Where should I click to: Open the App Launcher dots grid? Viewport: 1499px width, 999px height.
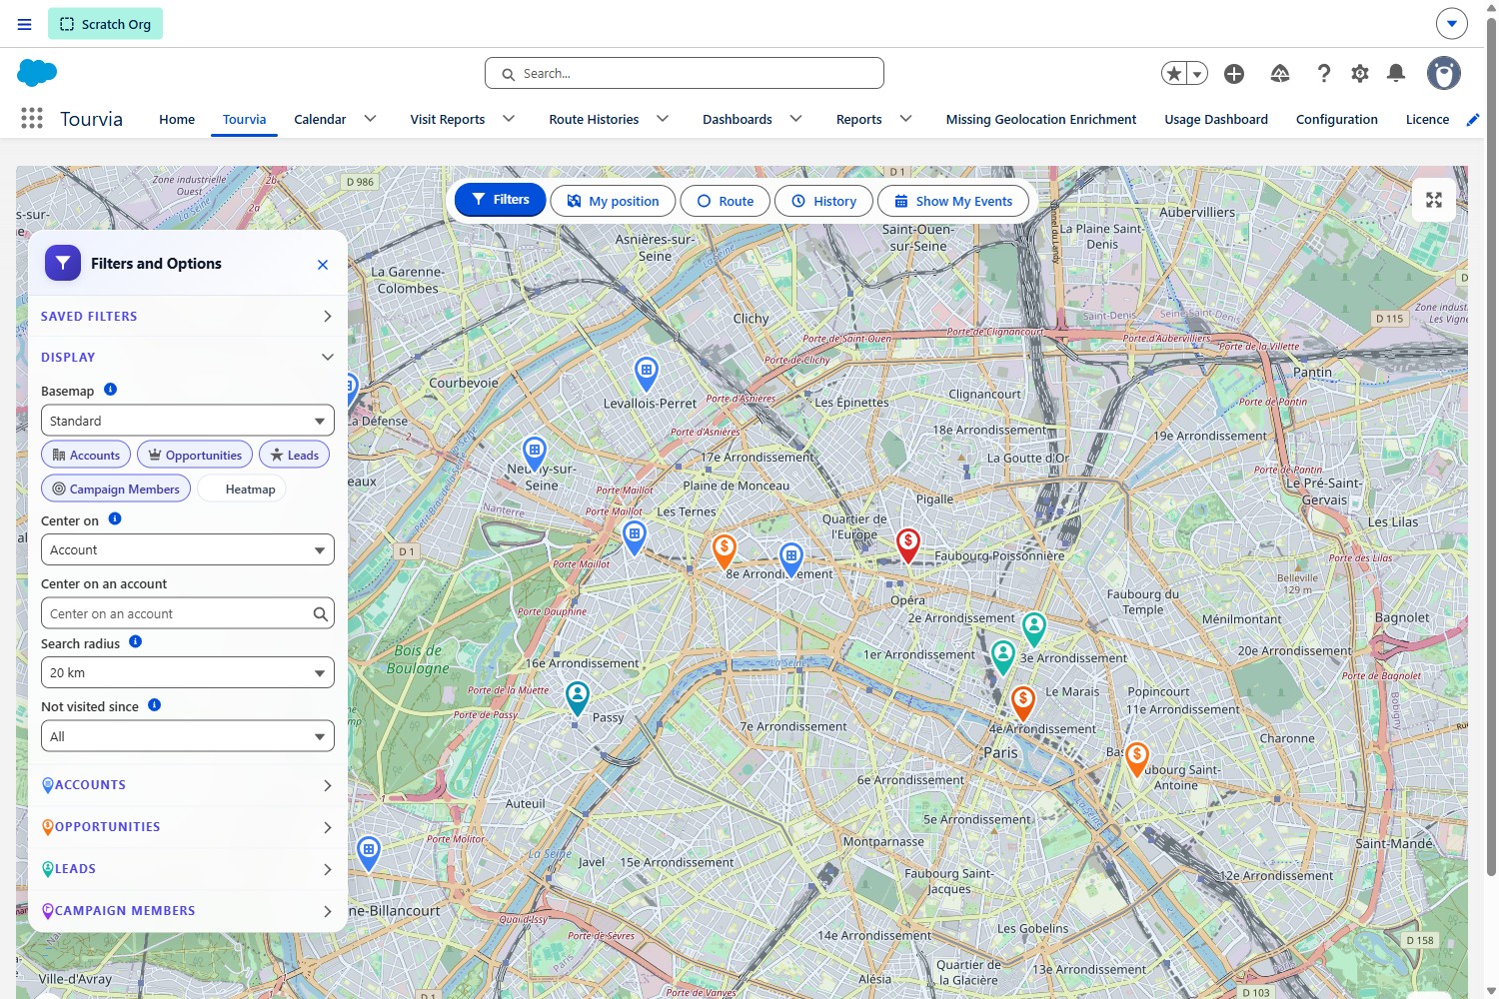pos(32,119)
